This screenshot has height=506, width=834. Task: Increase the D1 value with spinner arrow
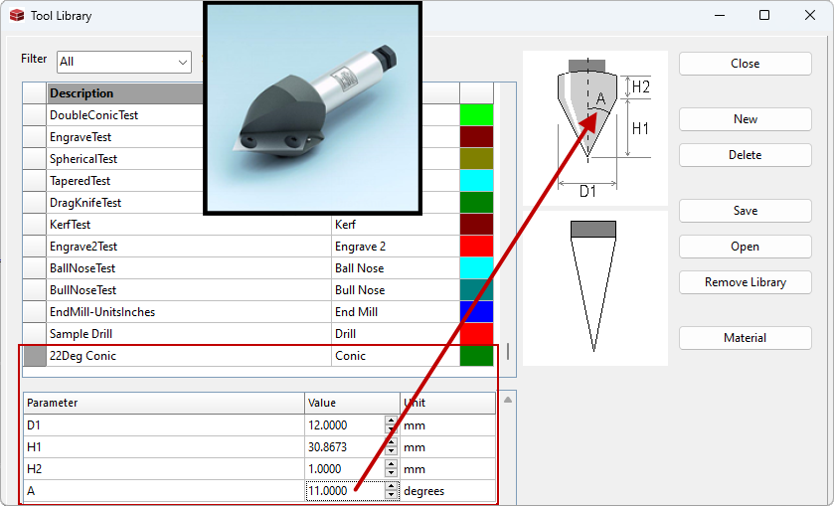click(x=392, y=421)
